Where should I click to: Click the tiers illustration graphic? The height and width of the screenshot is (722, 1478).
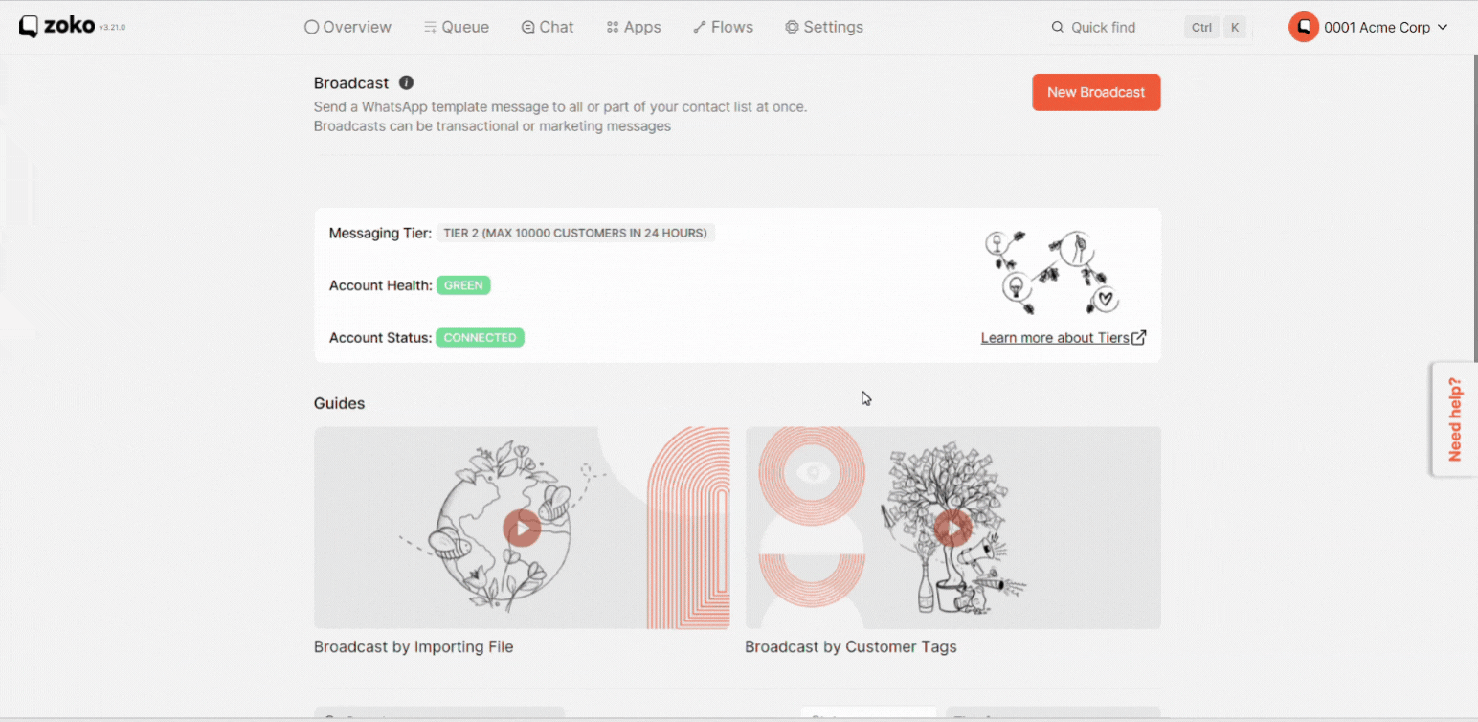(1051, 272)
